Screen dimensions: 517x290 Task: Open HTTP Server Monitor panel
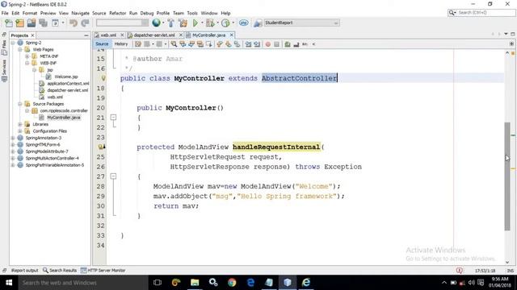(x=103, y=271)
